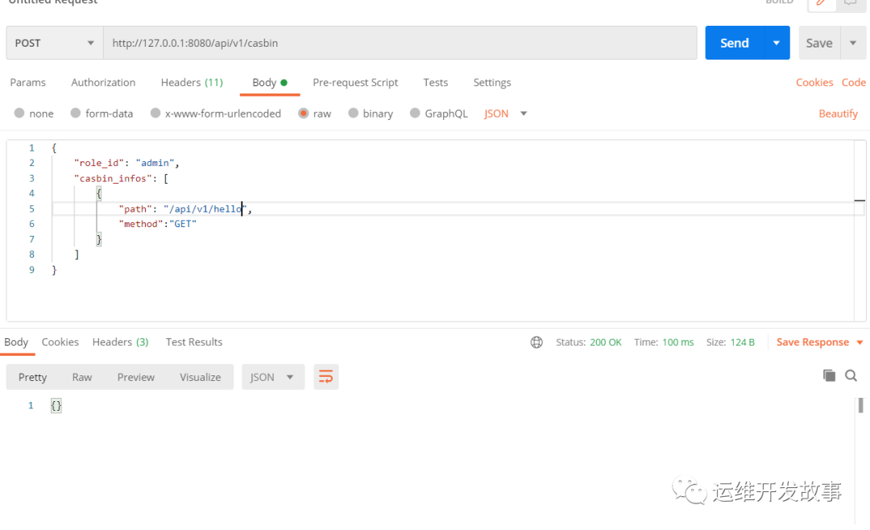Expand the Send button arrow
Screen dimensions: 870x530
[777, 43]
